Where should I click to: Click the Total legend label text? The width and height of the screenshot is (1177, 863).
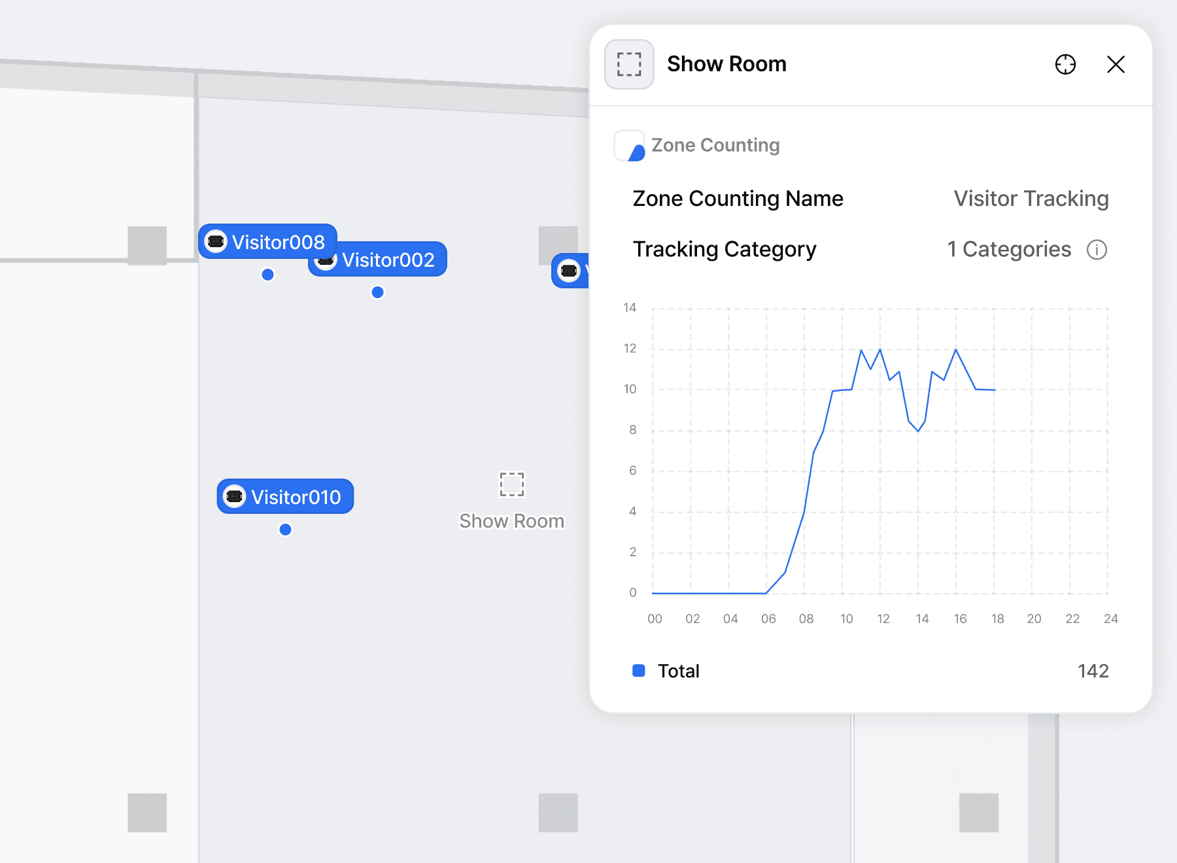678,671
